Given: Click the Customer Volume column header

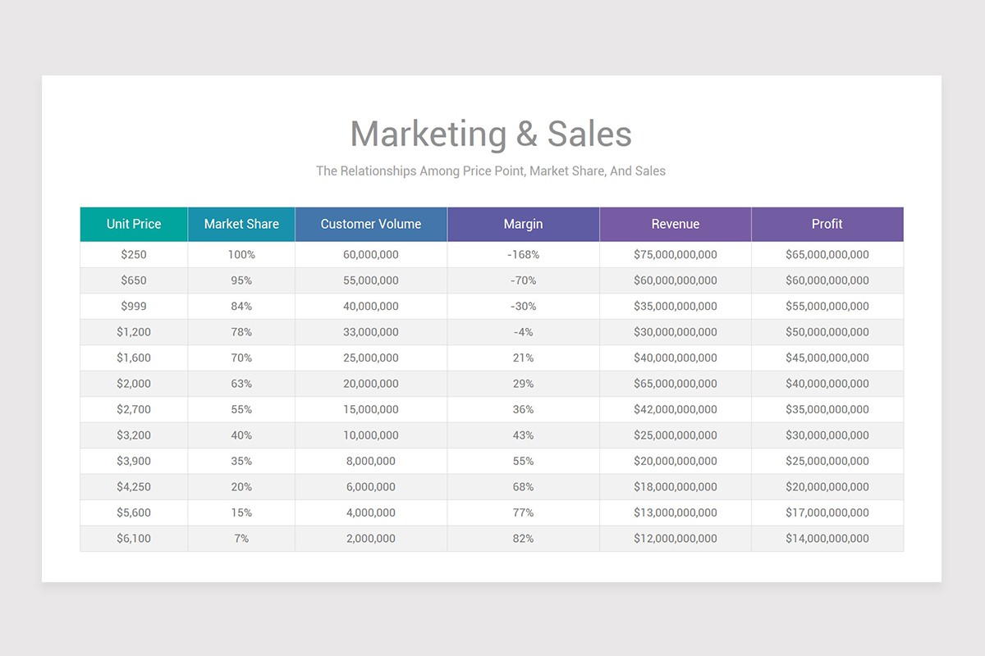Looking at the screenshot, I should [370, 224].
